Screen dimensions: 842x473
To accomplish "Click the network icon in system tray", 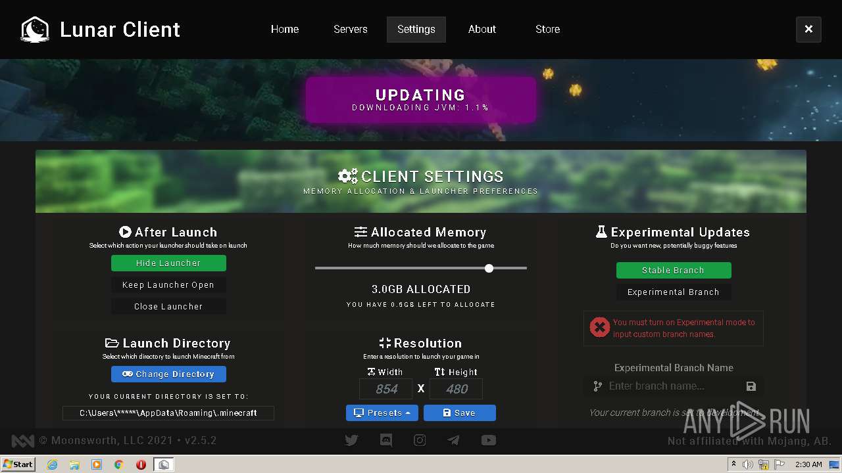I will pos(763,464).
